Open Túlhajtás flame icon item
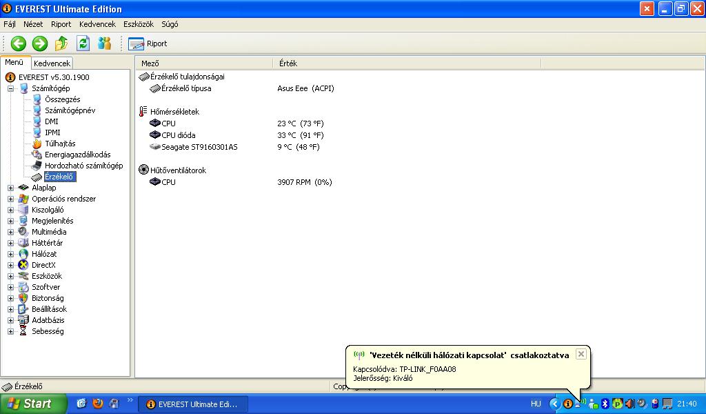The height and width of the screenshot is (414, 706). [x=37, y=144]
